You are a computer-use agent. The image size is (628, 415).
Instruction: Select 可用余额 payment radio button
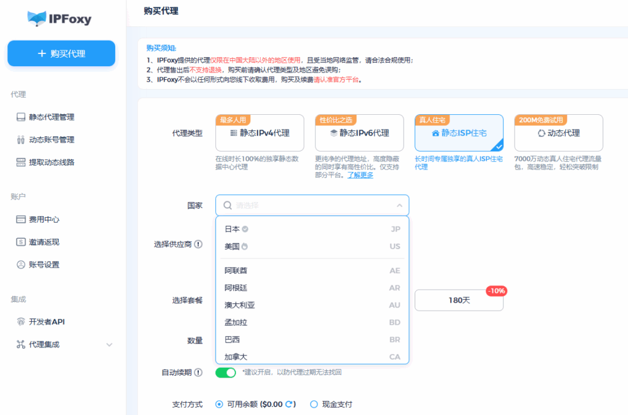point(219,404)
